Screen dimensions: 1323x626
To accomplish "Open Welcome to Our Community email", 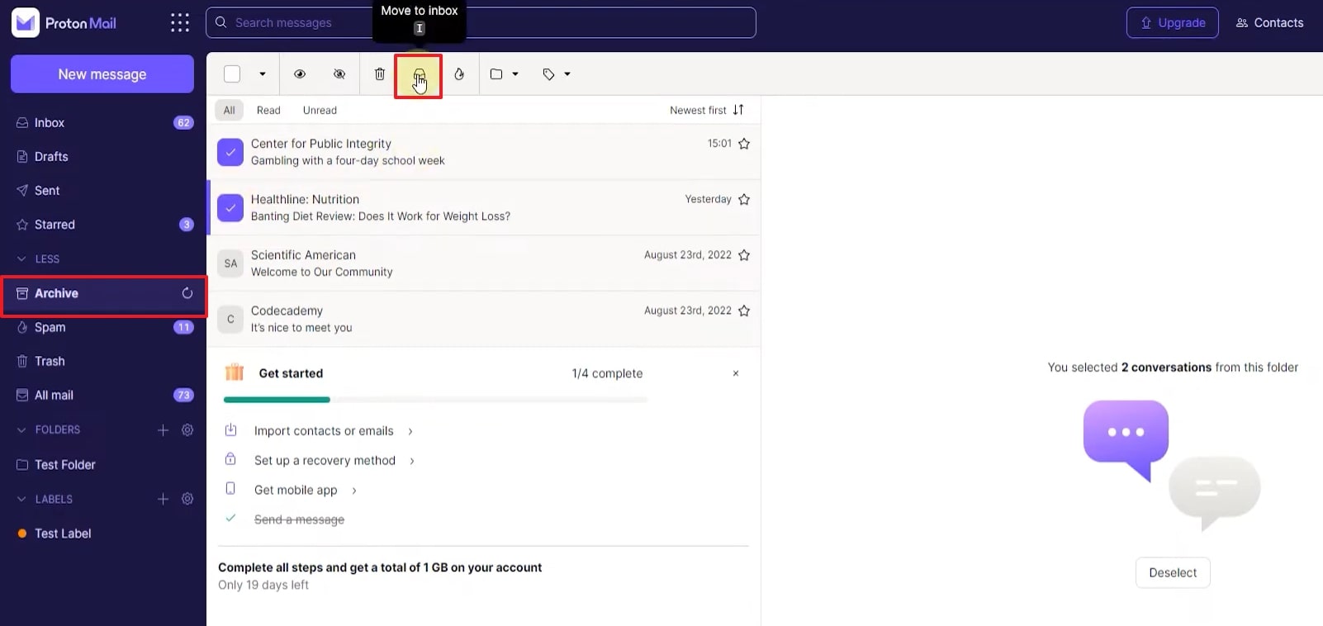I will click(x=322, y=273).
